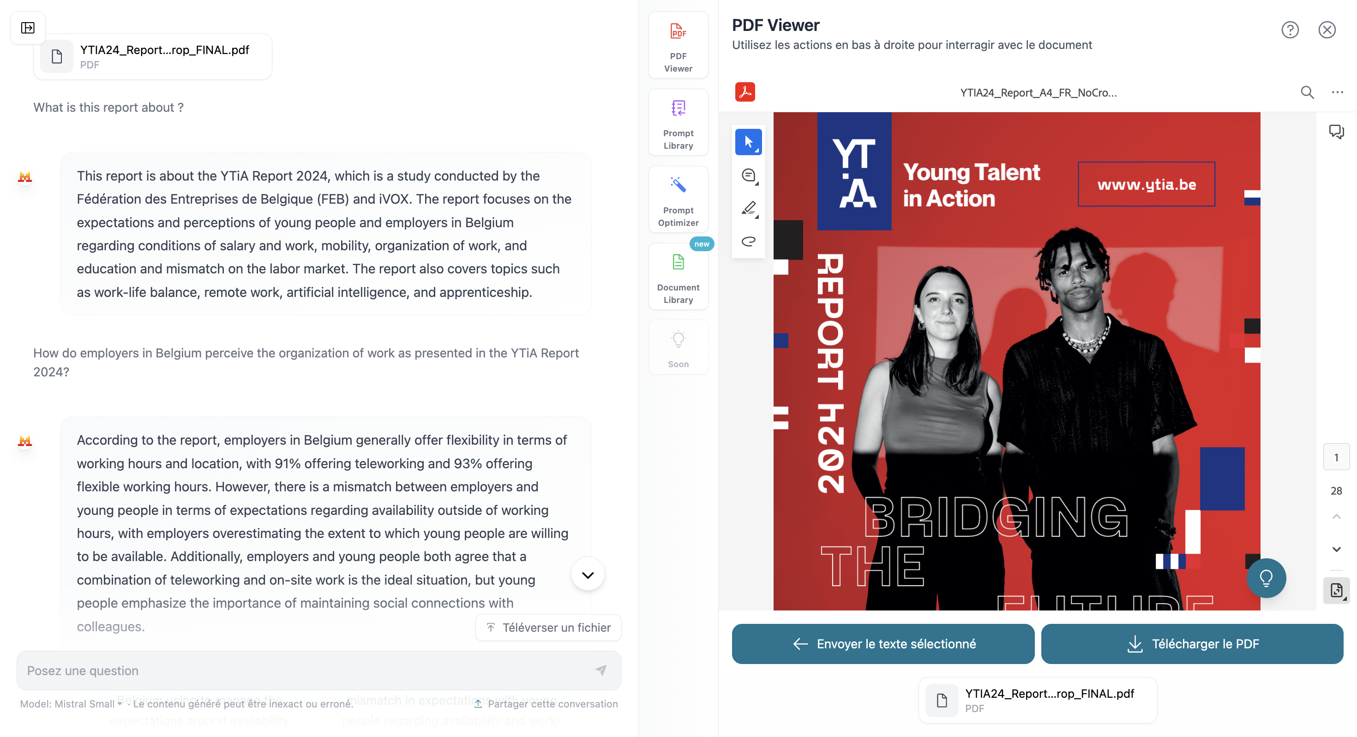Toggle the sidebar panel icon
1357x737 pixels.
[27, 27]
